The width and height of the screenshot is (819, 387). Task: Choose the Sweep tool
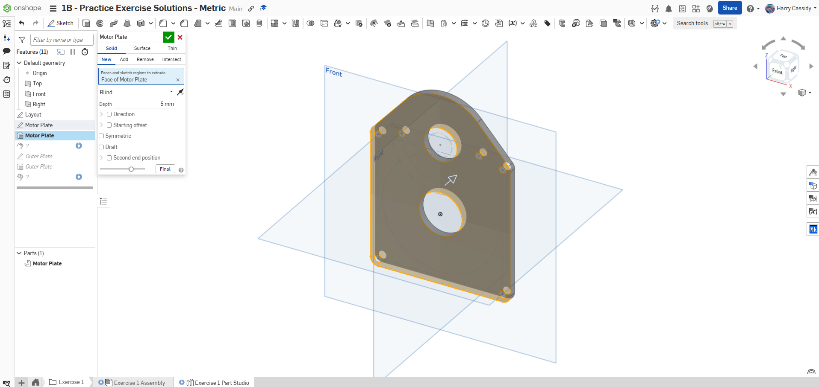tap(113, 23)
